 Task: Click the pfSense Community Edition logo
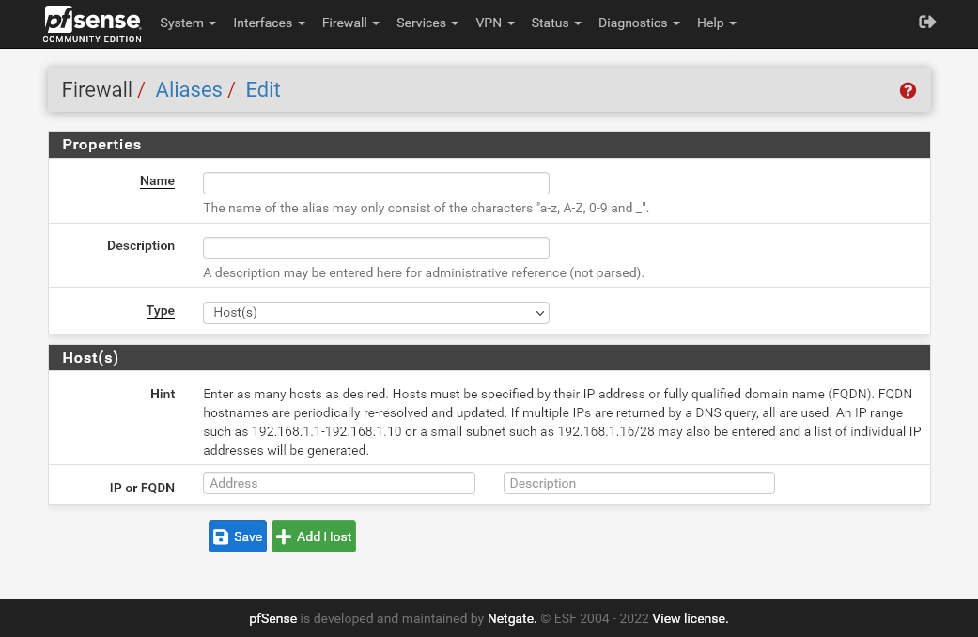pos(92,24)
